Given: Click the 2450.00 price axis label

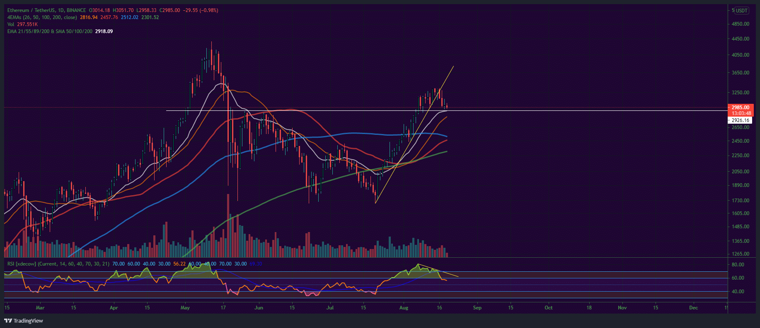Looking at the screenshot, I should pos(741,141).
